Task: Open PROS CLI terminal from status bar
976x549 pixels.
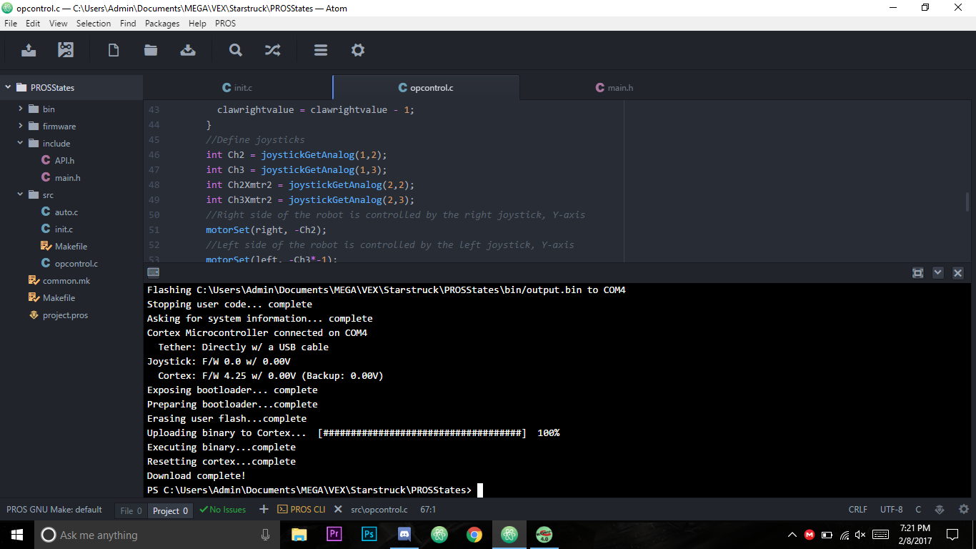Action: point(302,510)
